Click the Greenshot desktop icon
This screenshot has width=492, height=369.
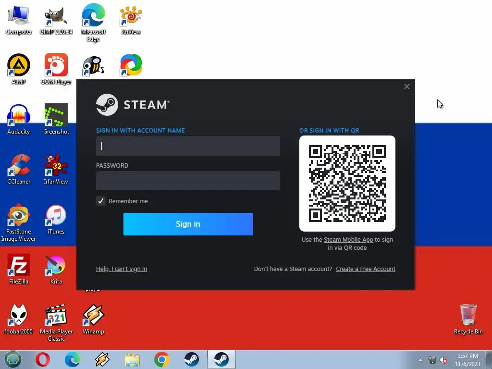pyautogui.click(x=56, y=119)
